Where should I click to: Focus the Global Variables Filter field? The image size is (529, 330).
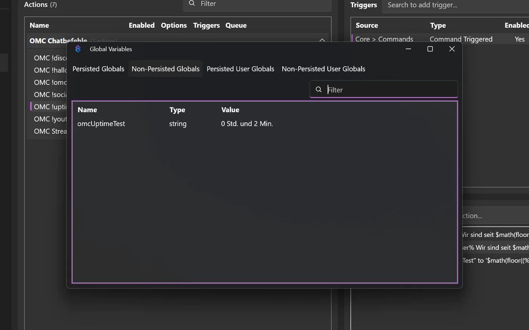384,89
